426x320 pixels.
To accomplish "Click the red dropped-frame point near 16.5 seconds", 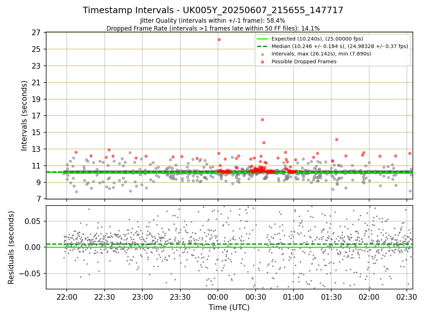I will [262, 119].
